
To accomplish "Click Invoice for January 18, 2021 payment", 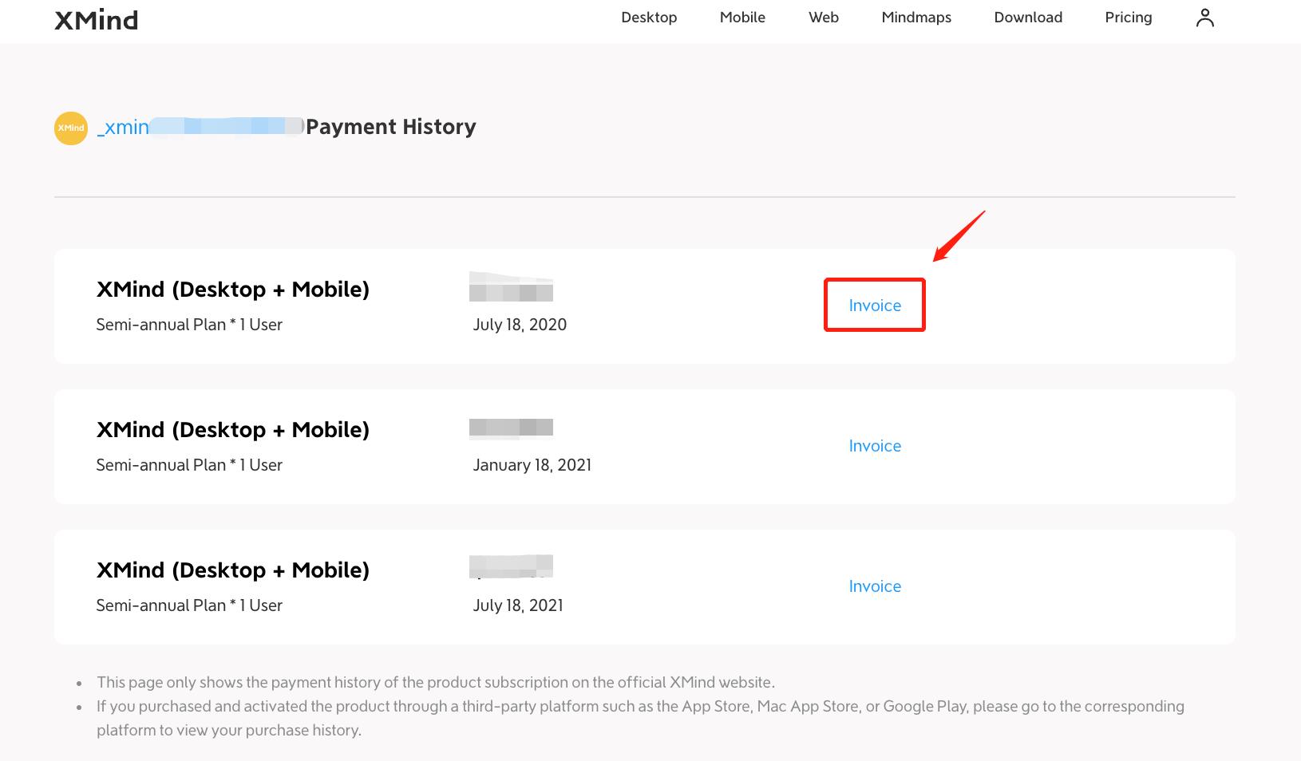I will pos(875,446).
